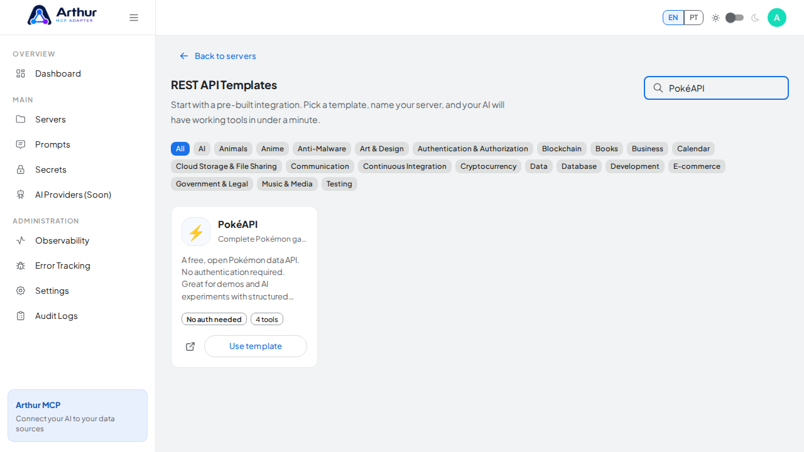
Task: Collapse sidebar with hamburger menu icon
Action: 134,18
